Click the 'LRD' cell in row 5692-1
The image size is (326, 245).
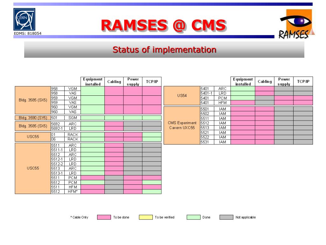click(73, 129)
